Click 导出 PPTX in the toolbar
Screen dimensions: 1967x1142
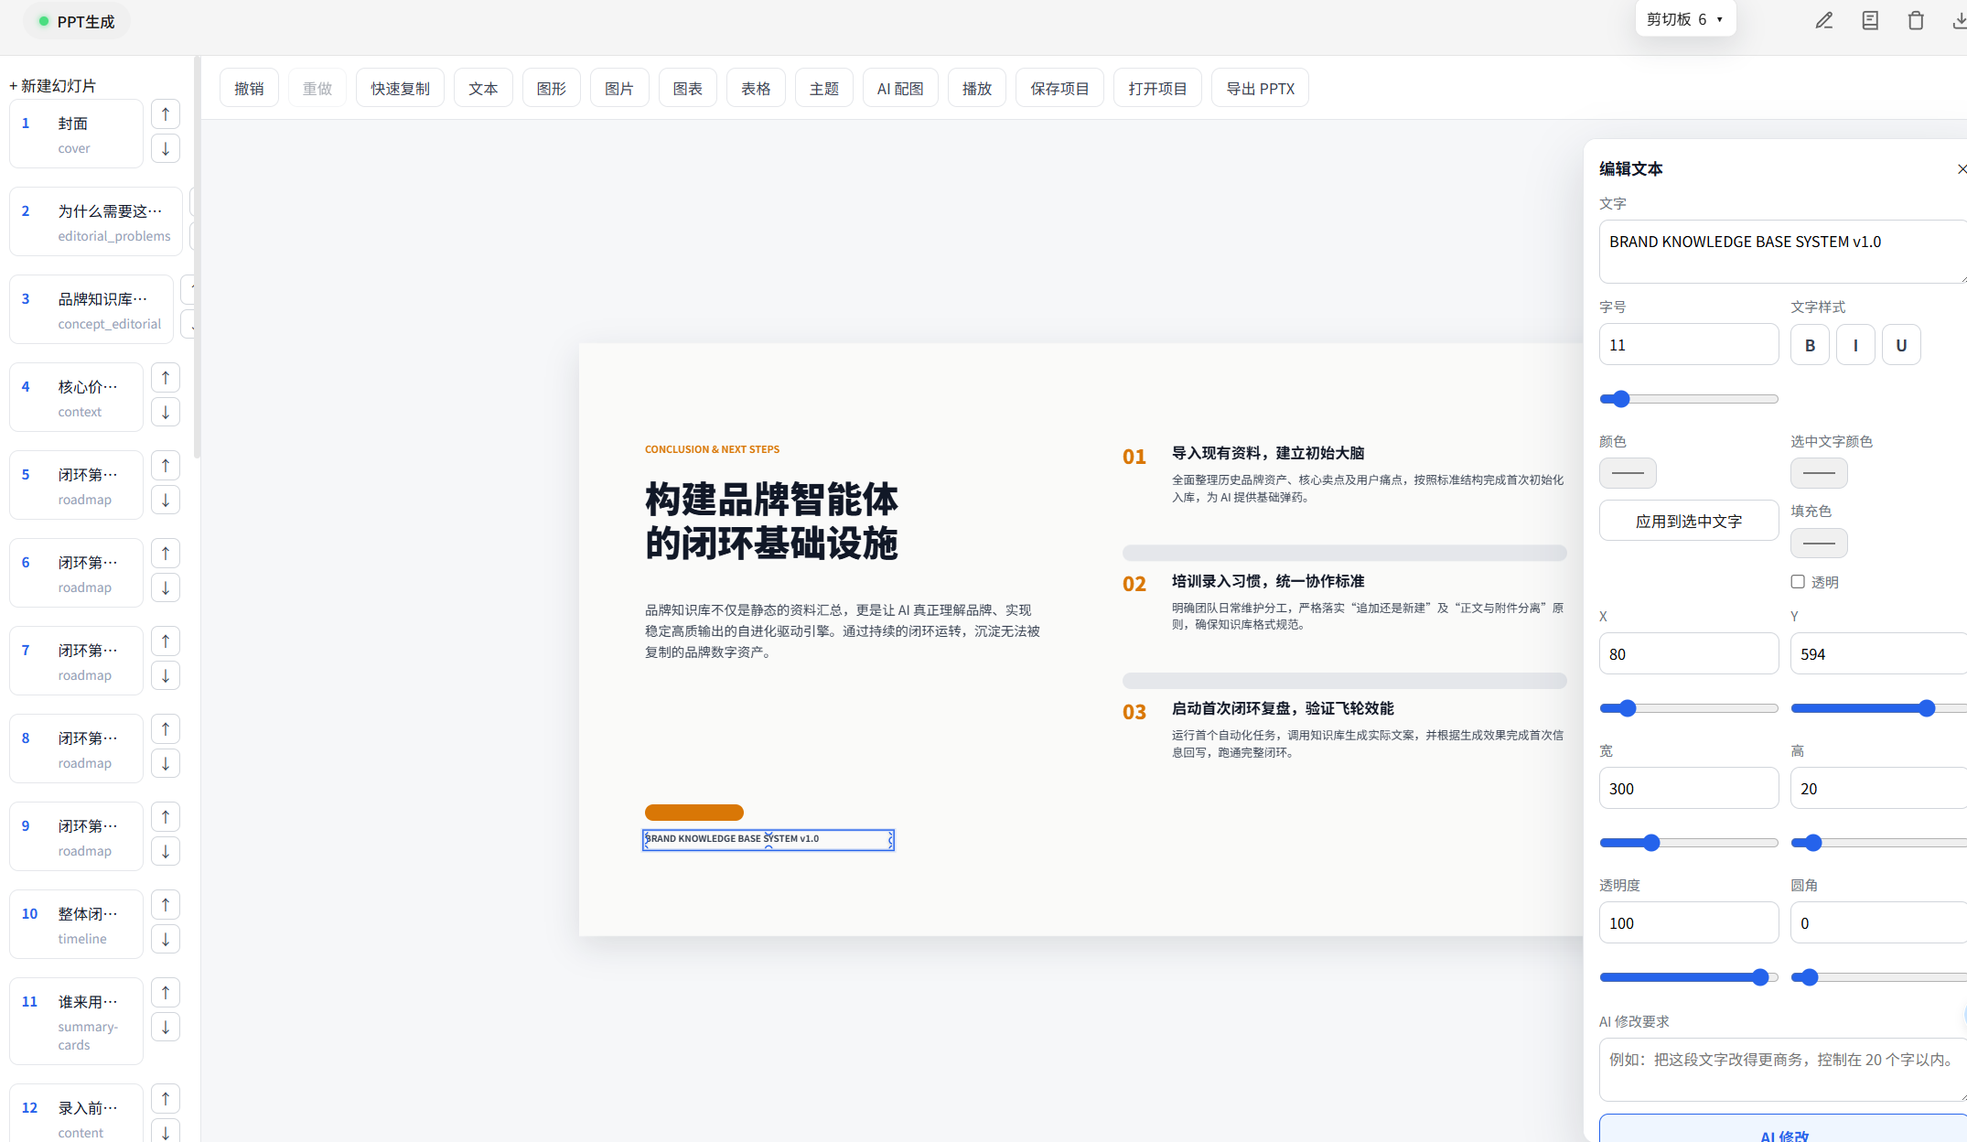tap(1260, 88)
